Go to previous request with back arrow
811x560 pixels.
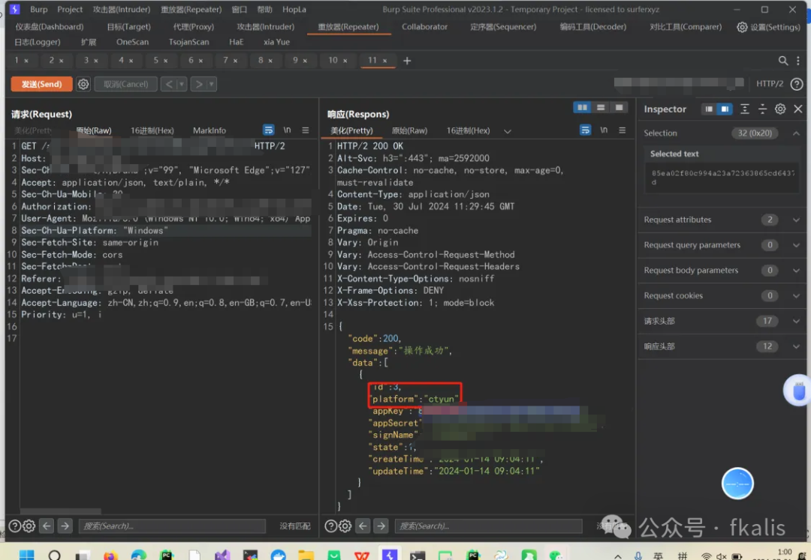pyautogui.click(x=169, y=84)
